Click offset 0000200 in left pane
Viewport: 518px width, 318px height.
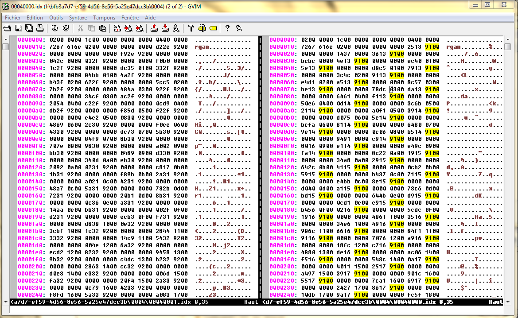(30, 267)
